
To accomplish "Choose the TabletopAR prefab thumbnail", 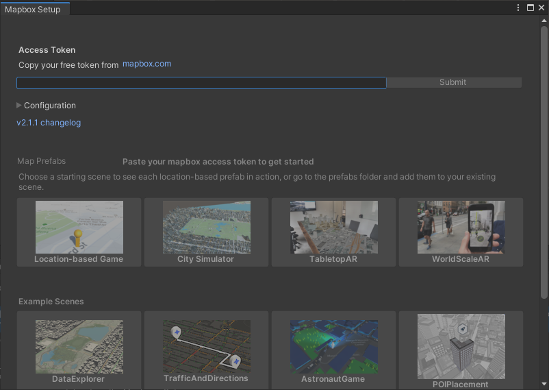I will tap(333, 232).
